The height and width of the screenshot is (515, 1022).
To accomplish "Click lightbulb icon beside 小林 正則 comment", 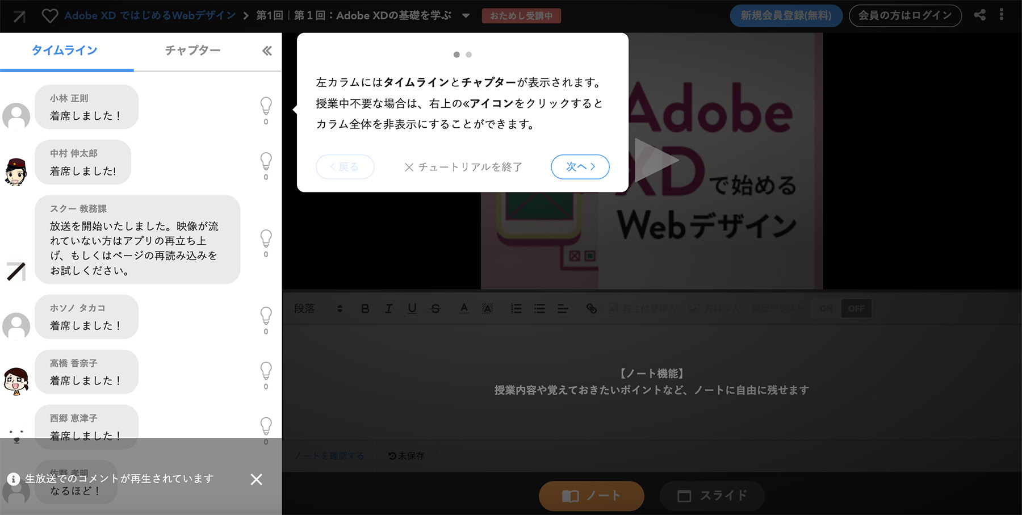I will (266, 106).
